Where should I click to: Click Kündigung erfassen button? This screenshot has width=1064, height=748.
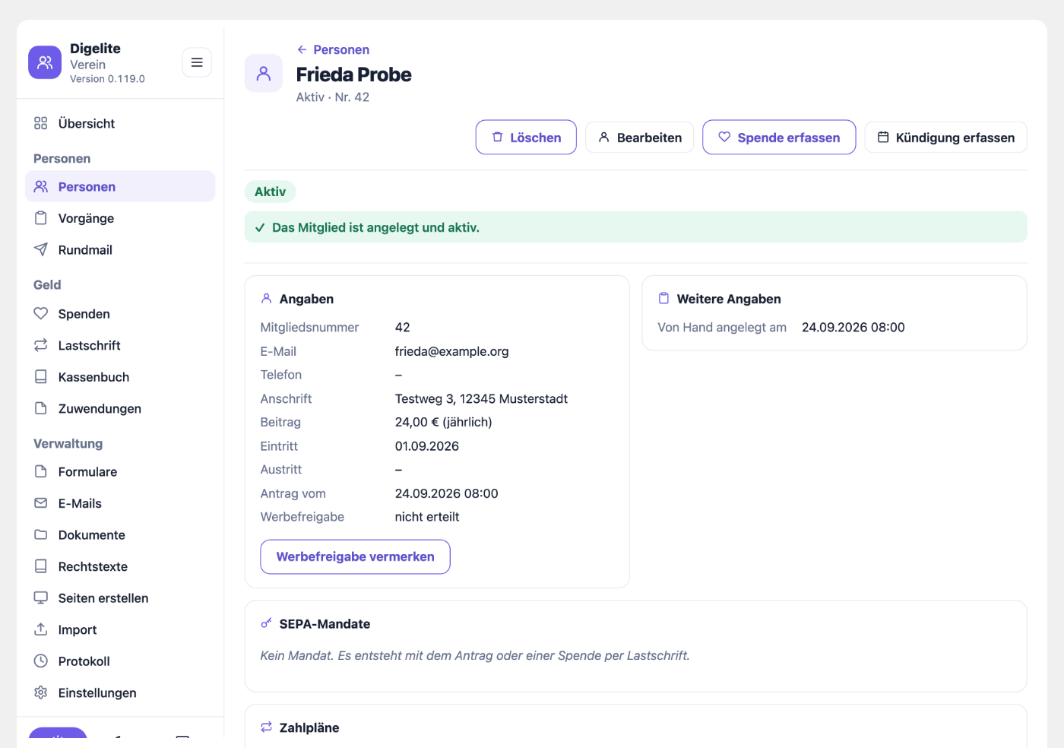[x=945, y=137]
